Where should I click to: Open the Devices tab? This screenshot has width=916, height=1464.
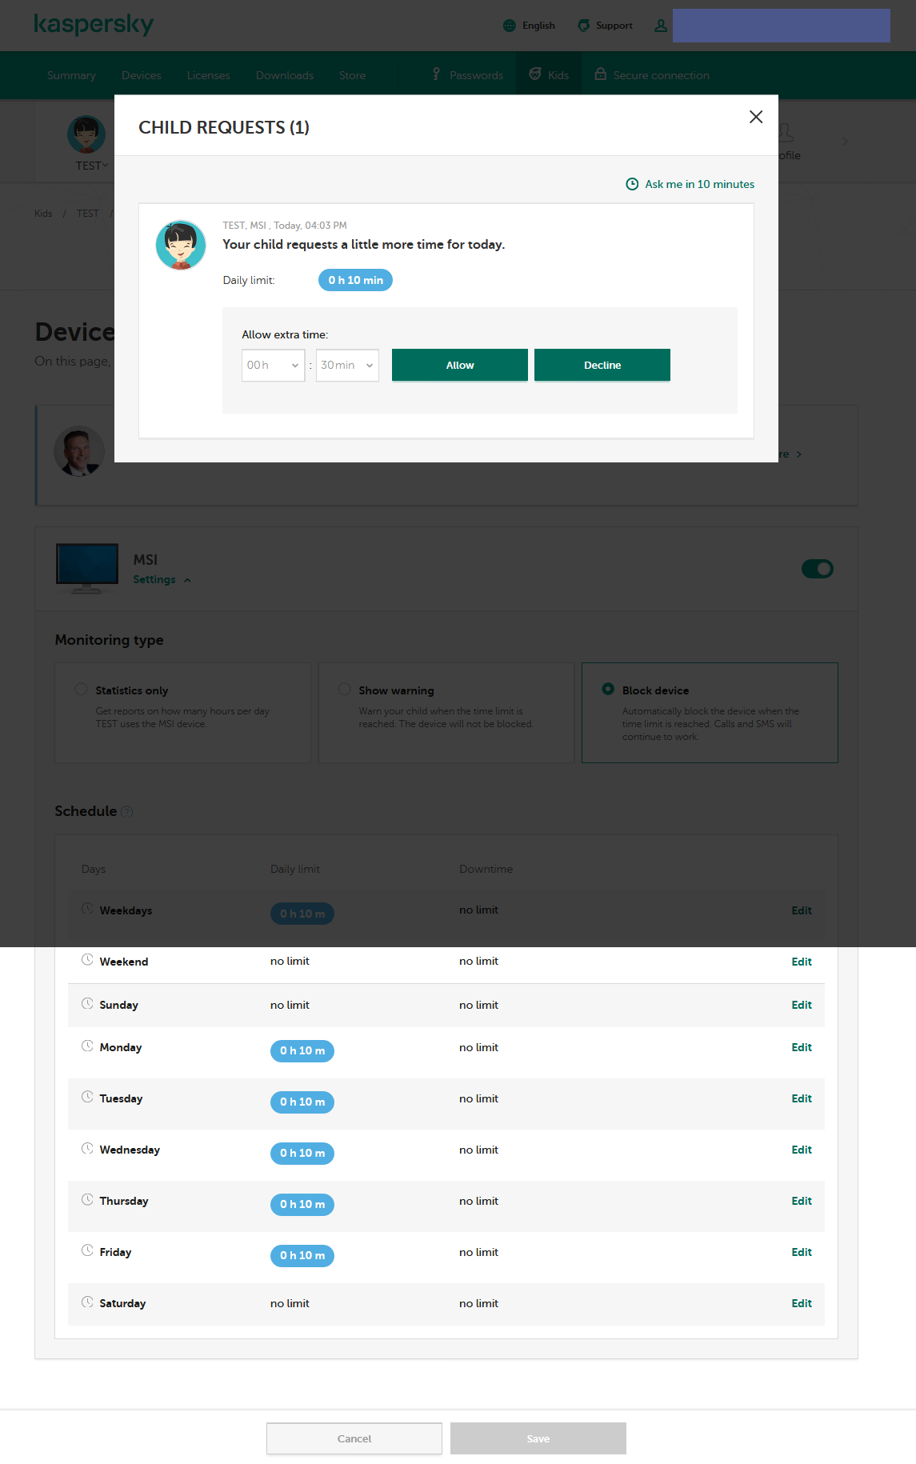pos(142,75)
